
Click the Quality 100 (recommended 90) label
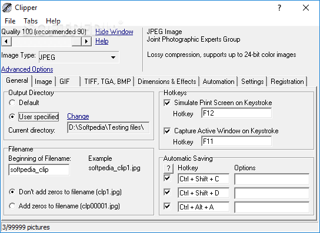[44, 32]
